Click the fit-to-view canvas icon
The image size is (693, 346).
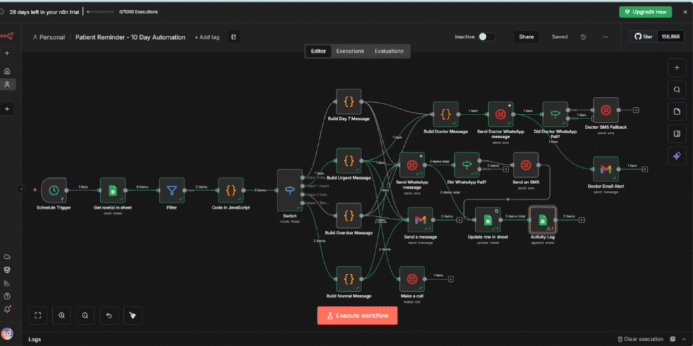click(38, 315)
